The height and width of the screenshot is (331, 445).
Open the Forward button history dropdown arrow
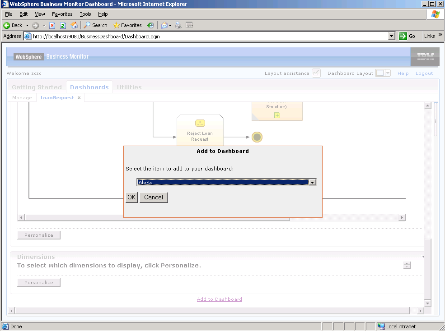pyautogui.click(x=44, y=26)
